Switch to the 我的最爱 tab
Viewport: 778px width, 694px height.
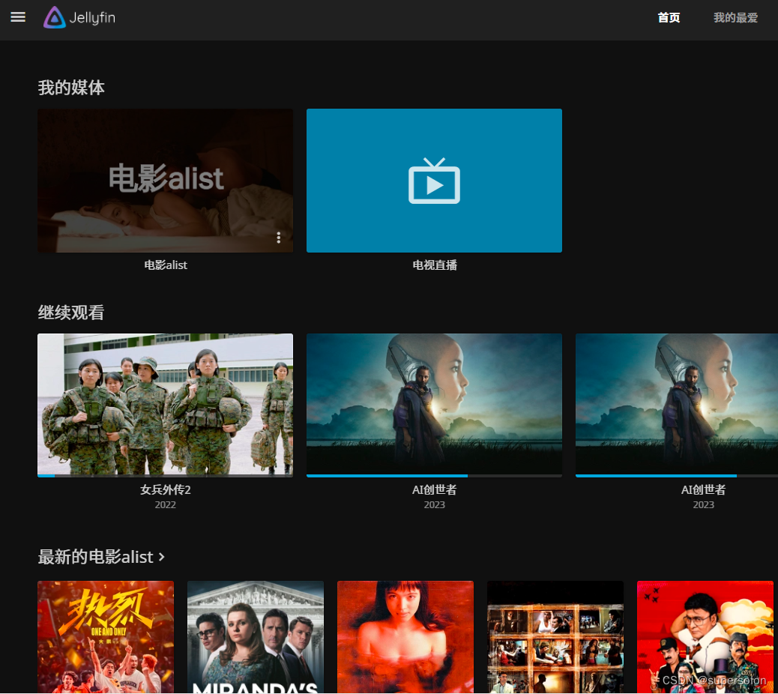[735, 17]
